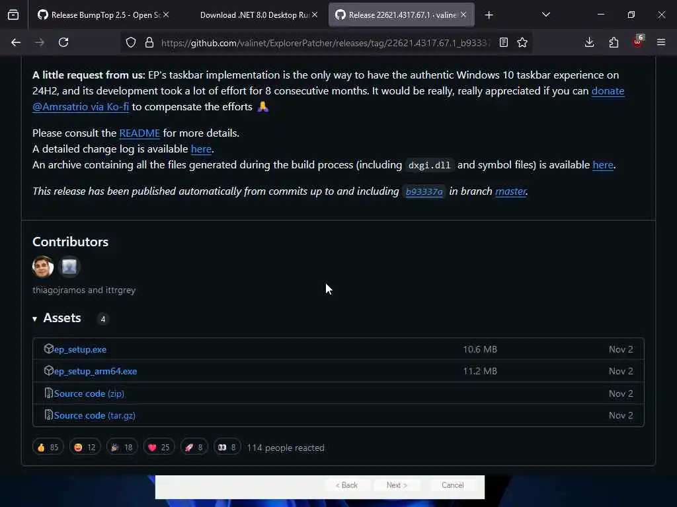Screen dimensions: 677x507
Task: Open tracking protection shield icon
Action: (131, 42)
